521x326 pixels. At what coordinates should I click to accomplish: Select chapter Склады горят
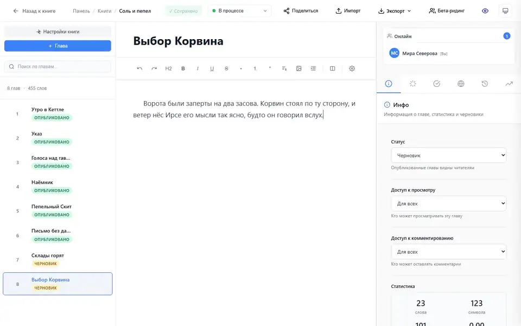click(58, 260)
